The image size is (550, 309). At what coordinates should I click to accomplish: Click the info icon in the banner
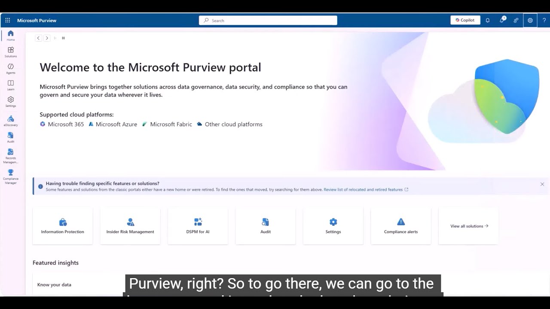(41, 187)
